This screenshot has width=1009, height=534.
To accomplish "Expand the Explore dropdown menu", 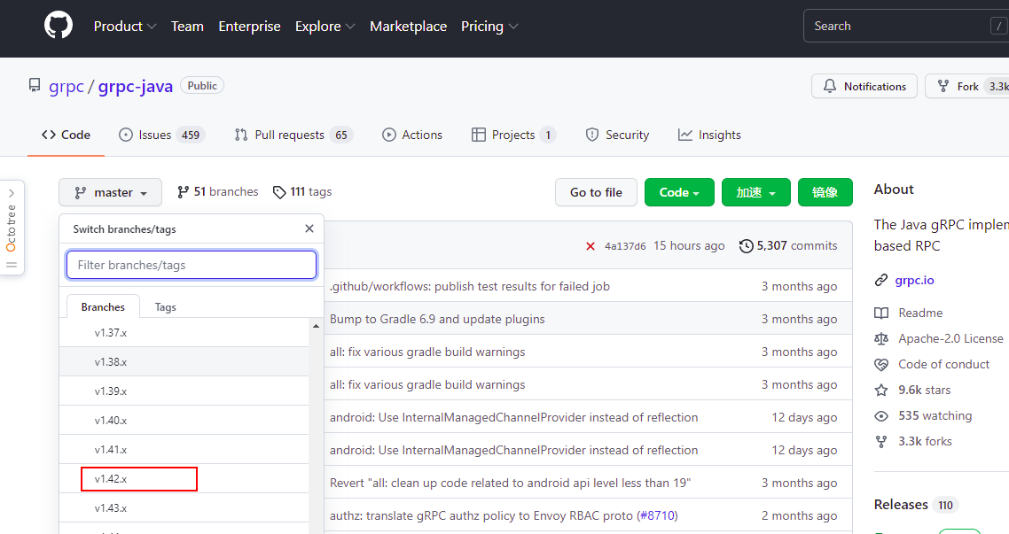I will (x=325, y=27).
